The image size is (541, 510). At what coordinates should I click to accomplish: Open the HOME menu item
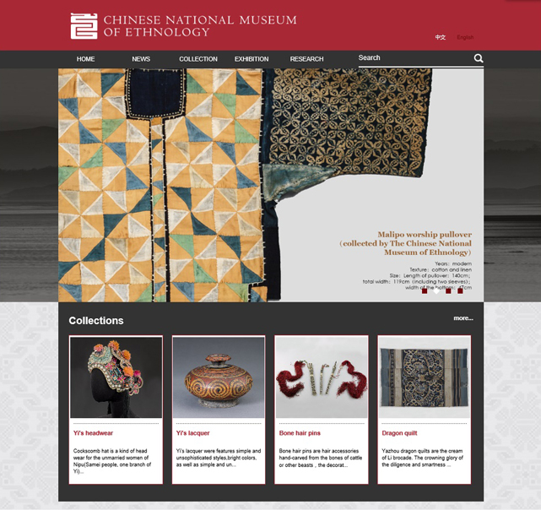coord(85,59)
